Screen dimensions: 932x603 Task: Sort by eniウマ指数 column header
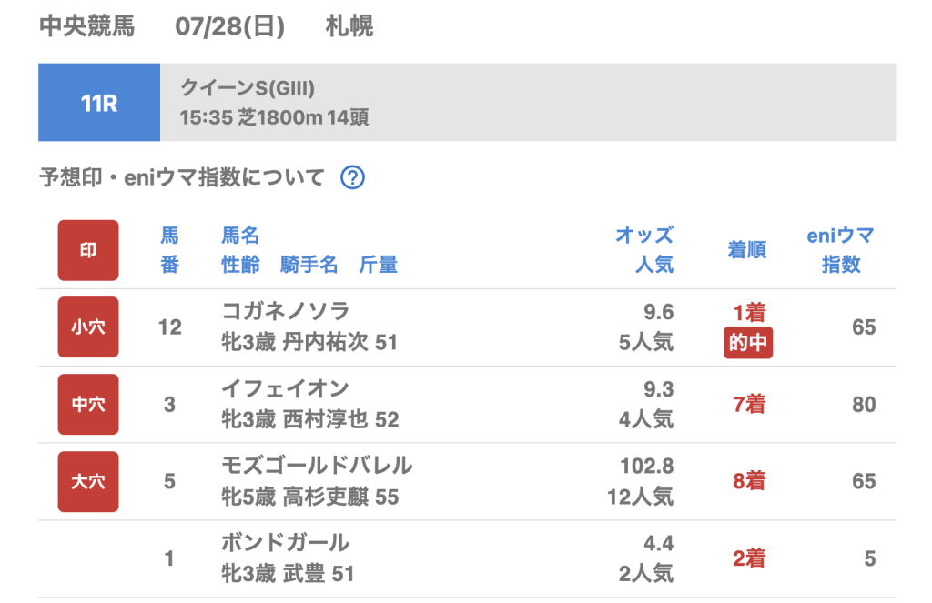coord(840,250)
